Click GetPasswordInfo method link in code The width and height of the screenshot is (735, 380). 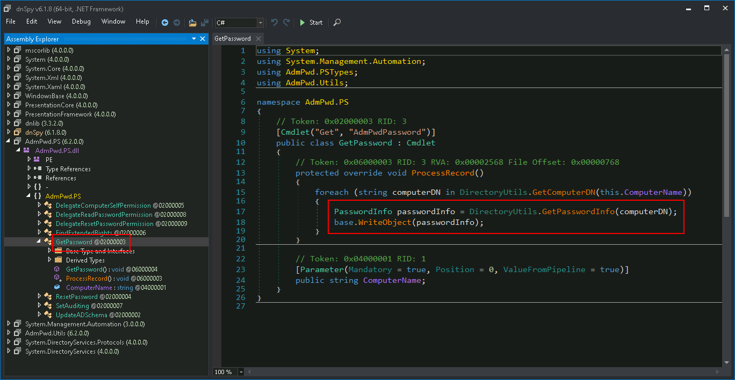coord(578,211)
